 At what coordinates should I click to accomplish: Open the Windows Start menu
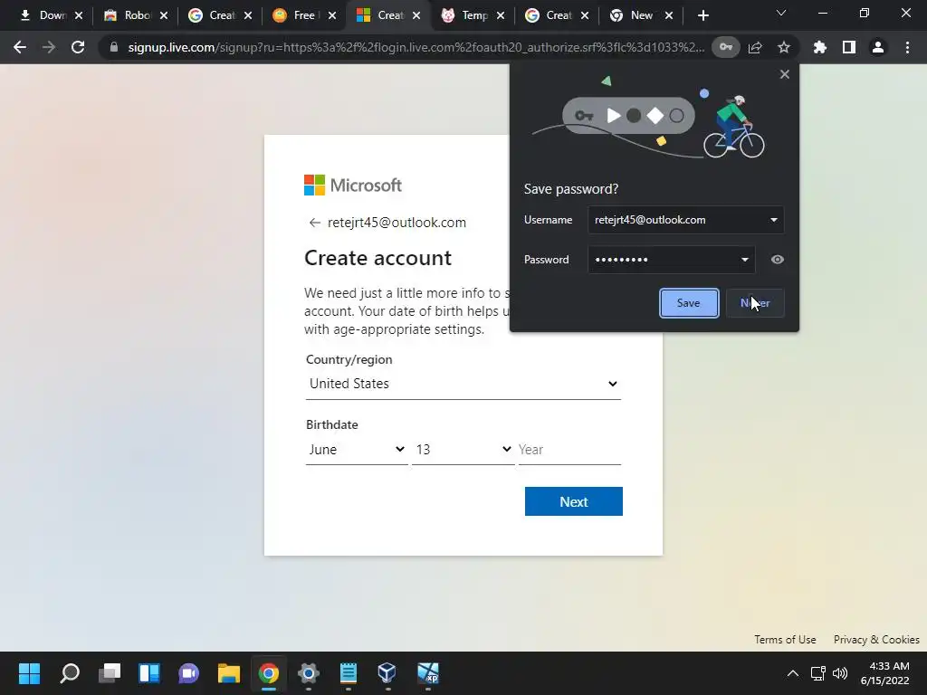(x=29, y=673)
